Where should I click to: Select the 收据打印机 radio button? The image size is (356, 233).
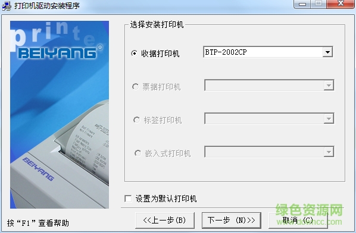[134, 53]
